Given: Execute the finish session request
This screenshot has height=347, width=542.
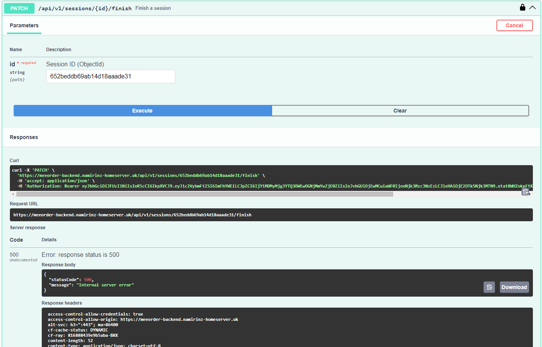Looking at the screenshot, I should [142, 111].
